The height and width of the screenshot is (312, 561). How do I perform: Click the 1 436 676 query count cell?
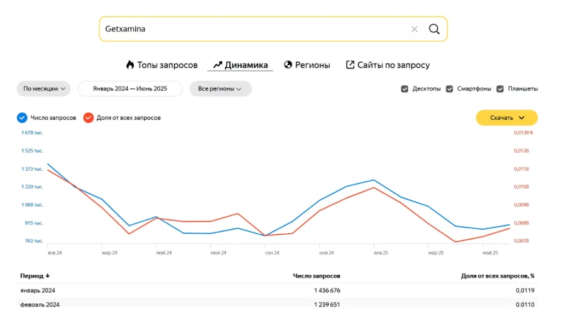pos(327,291)
